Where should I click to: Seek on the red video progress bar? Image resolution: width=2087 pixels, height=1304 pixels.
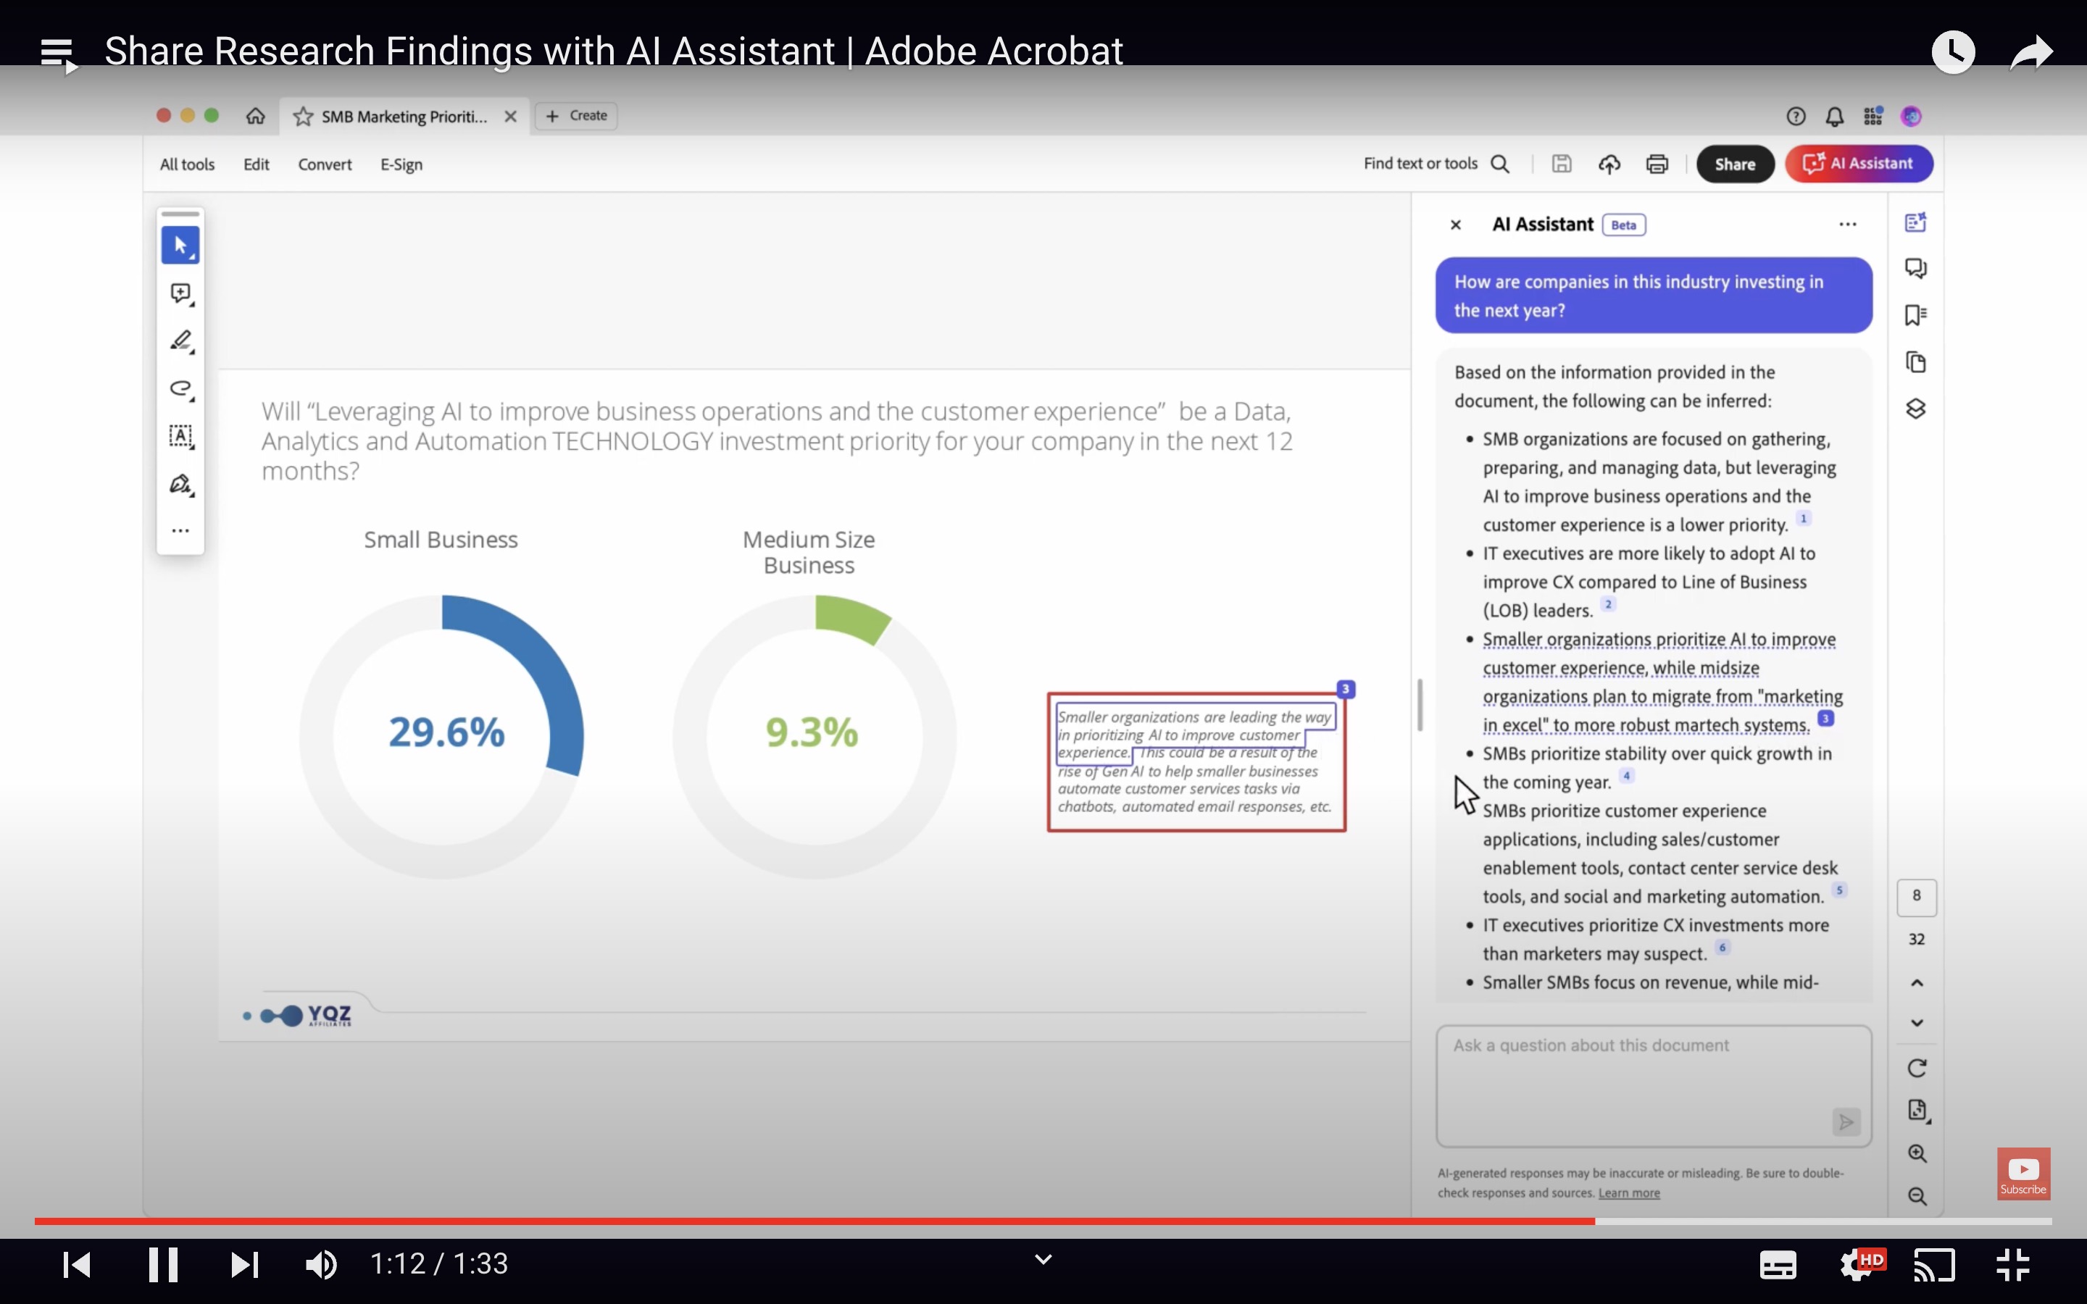click(814, 1221)
